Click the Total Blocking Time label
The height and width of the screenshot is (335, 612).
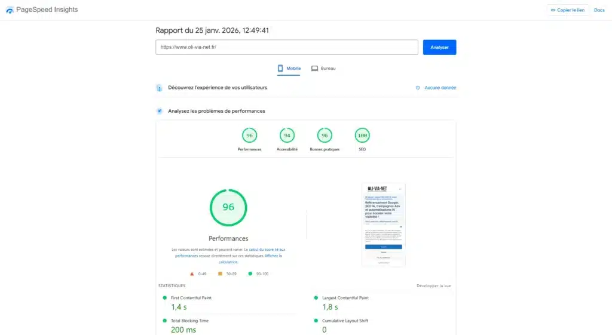pos(189,321)
